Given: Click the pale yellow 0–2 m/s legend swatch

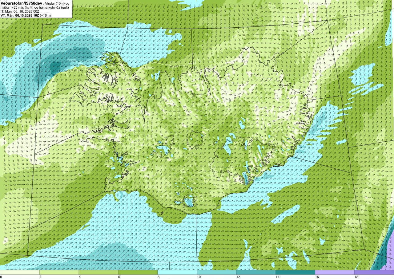Looking at the screenshot, I should click(x=20, y=272).
